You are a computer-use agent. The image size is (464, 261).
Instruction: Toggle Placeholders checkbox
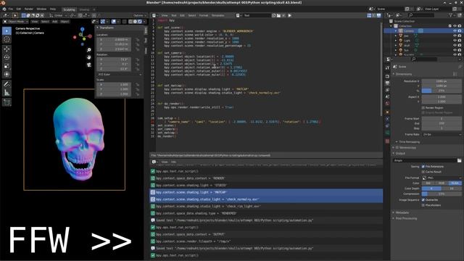coord(423,205)
